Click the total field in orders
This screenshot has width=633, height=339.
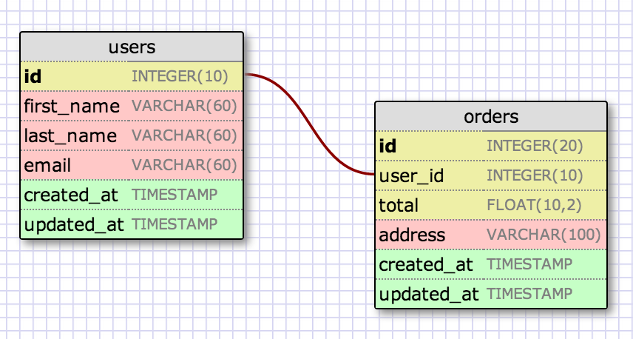(x=399, y=205)
